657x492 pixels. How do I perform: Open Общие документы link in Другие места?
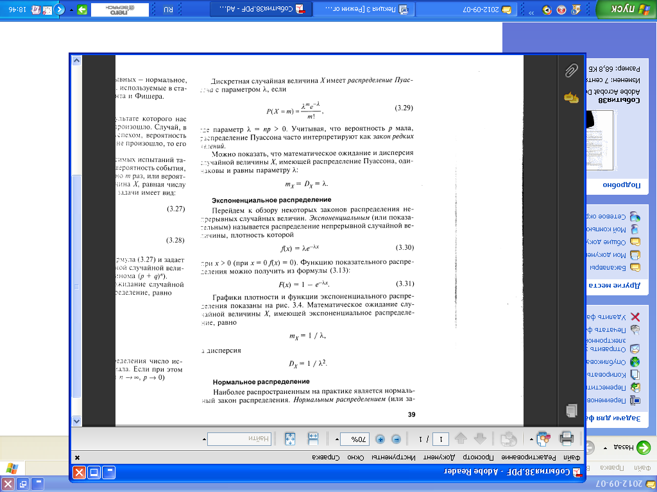pyautogui.click(x=614, y=242)
